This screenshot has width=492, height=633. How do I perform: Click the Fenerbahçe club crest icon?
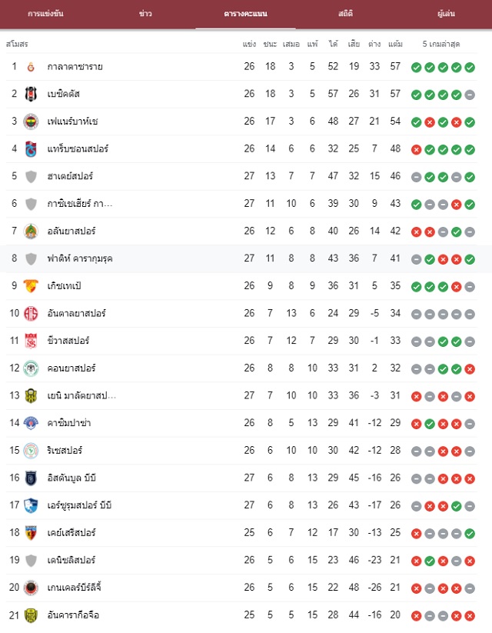[x=31, y=122]
